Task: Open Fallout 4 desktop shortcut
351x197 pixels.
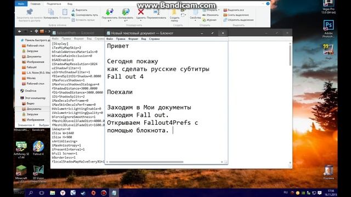Action: click(38, 148)
